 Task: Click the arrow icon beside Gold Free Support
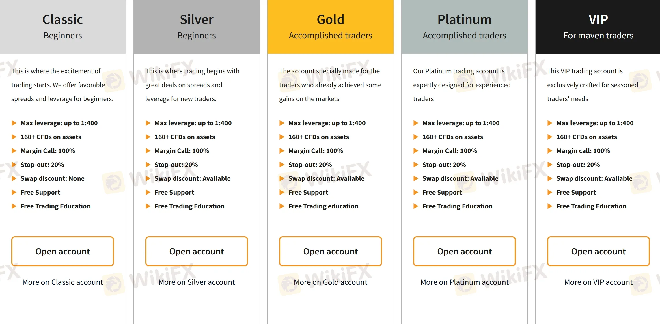click(282, 192)
